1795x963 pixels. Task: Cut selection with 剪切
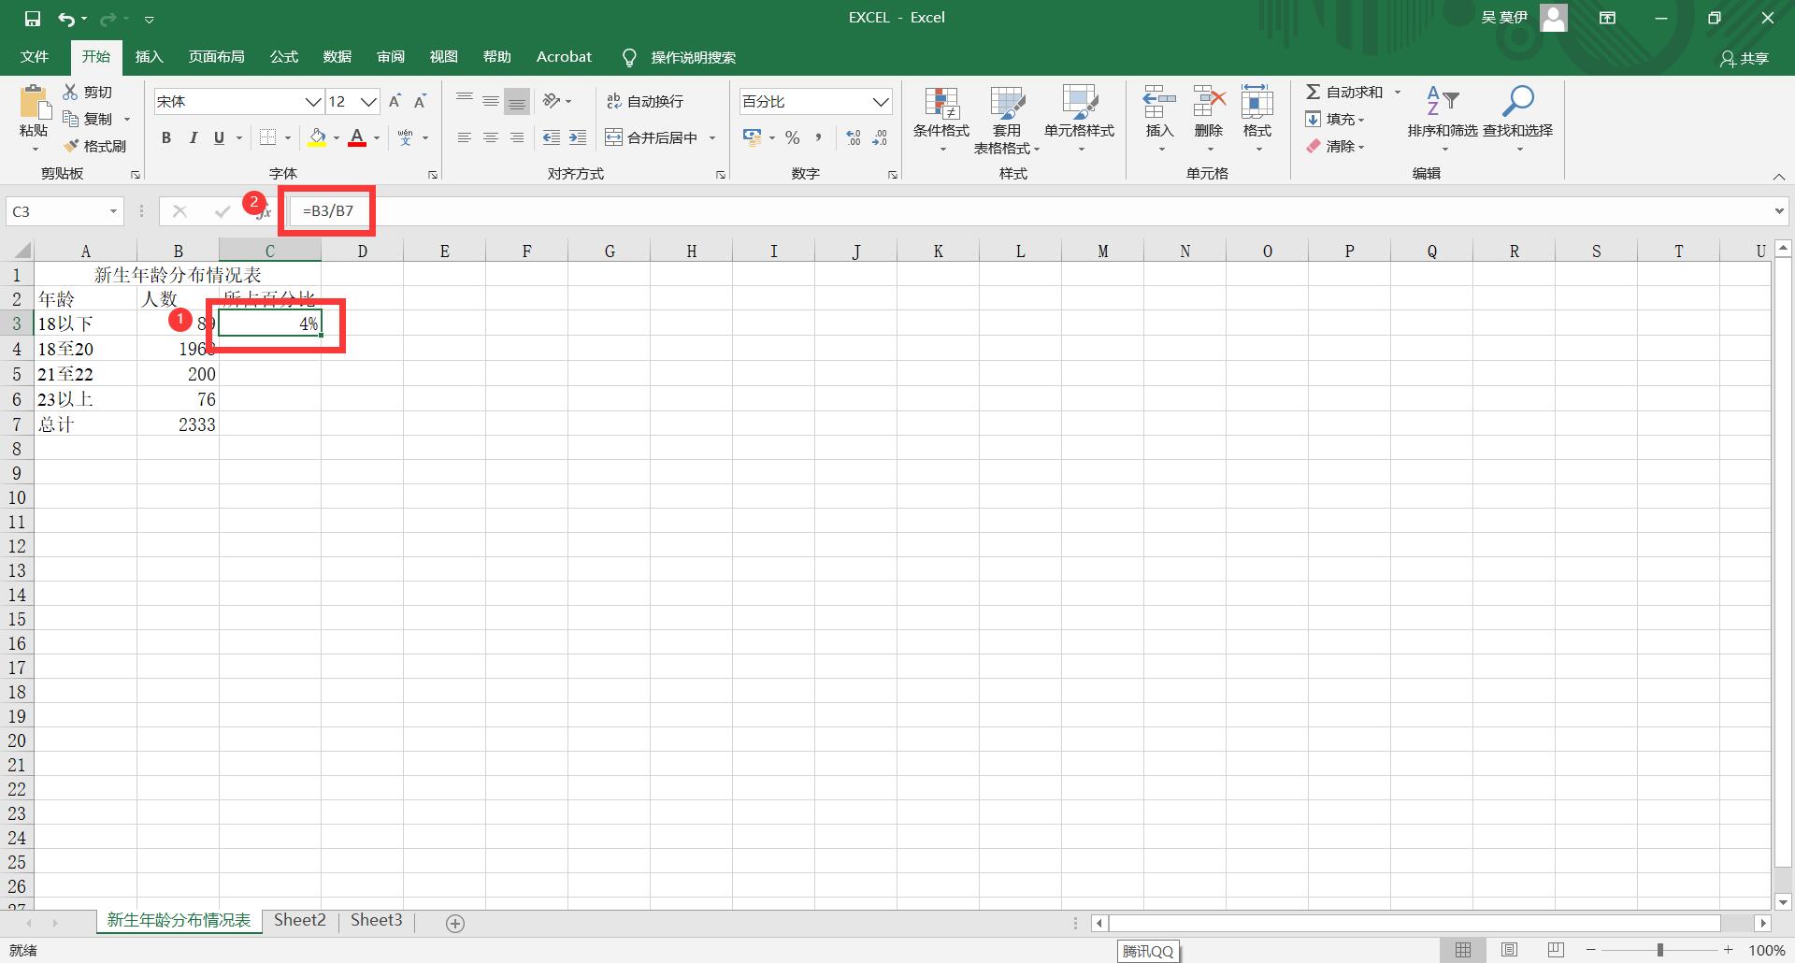88,92
